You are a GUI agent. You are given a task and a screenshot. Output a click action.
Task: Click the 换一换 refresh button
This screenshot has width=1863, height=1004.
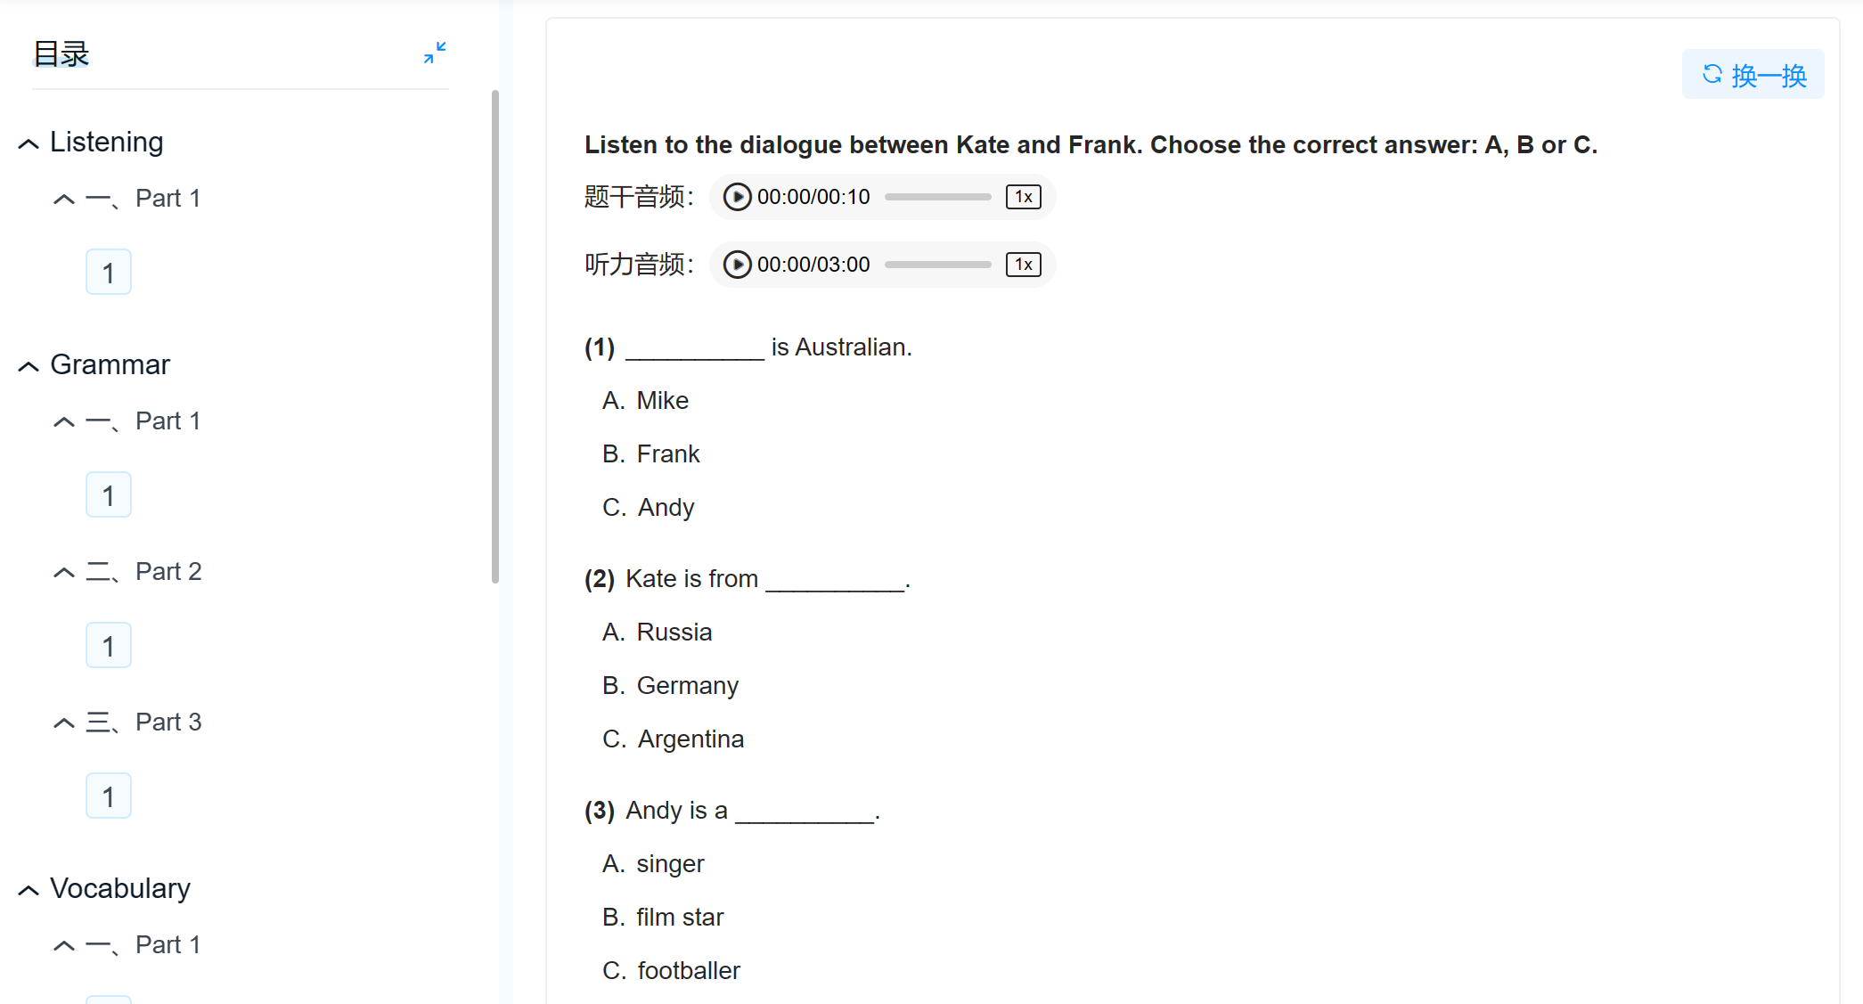click(1753, 75)
